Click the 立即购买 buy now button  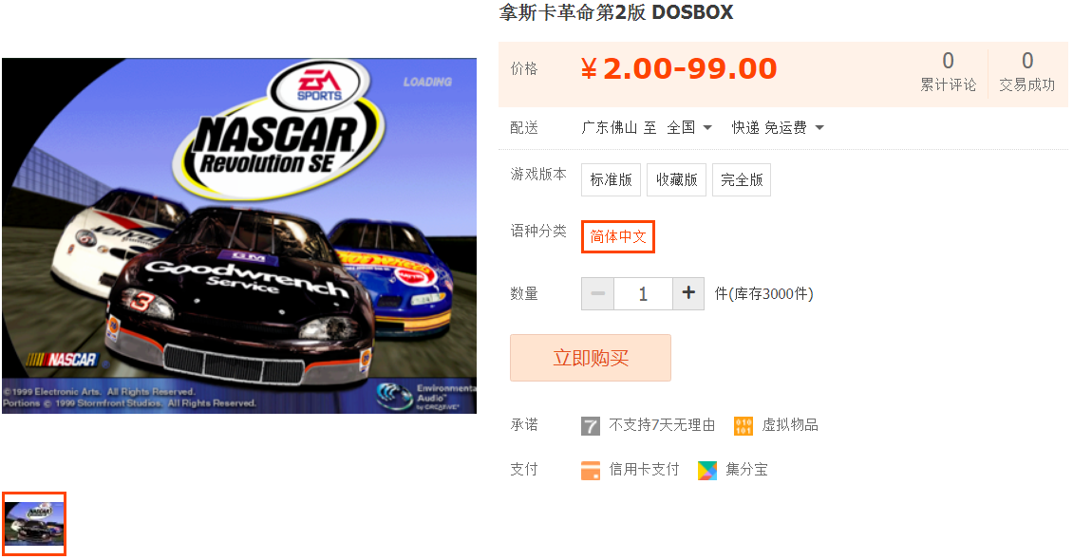tap(590, 358)
